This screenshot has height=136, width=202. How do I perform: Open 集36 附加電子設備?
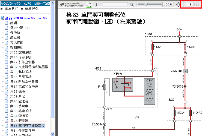click(x=24, y=82)
